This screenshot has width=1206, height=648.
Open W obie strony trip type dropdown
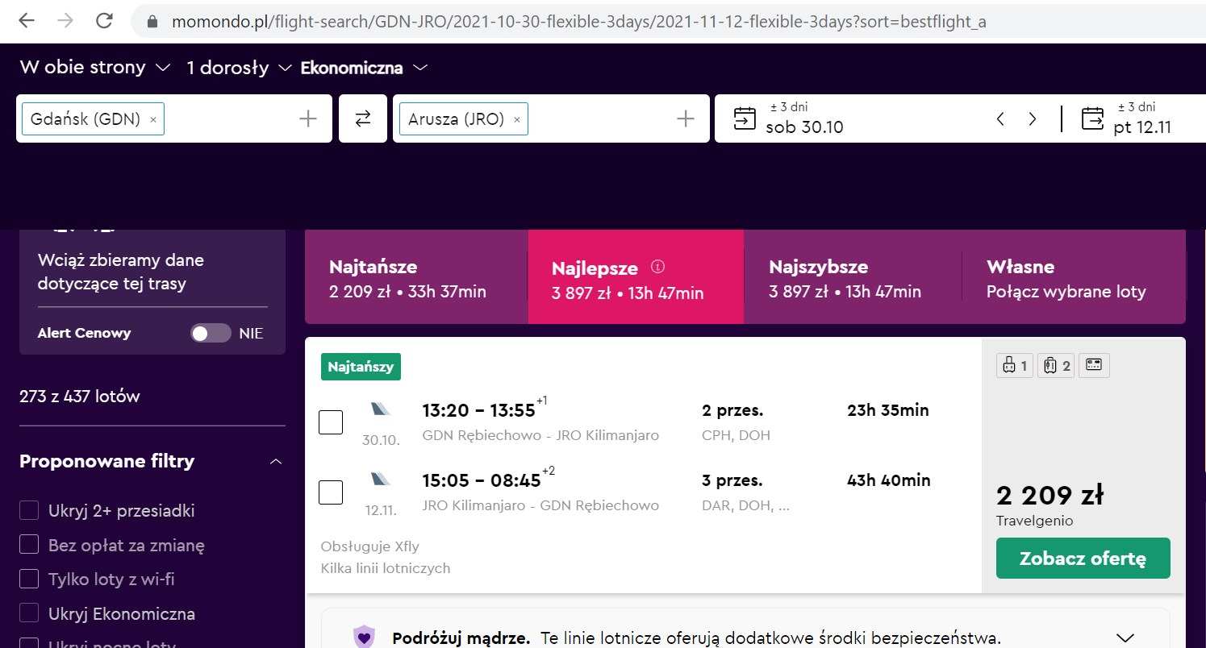tap(95, 68)
